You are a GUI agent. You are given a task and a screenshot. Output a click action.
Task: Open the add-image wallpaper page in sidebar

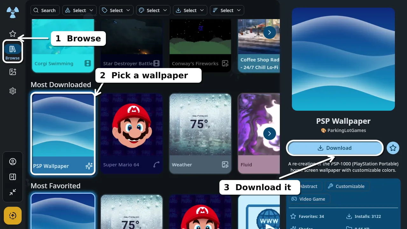tap(13, 72)
